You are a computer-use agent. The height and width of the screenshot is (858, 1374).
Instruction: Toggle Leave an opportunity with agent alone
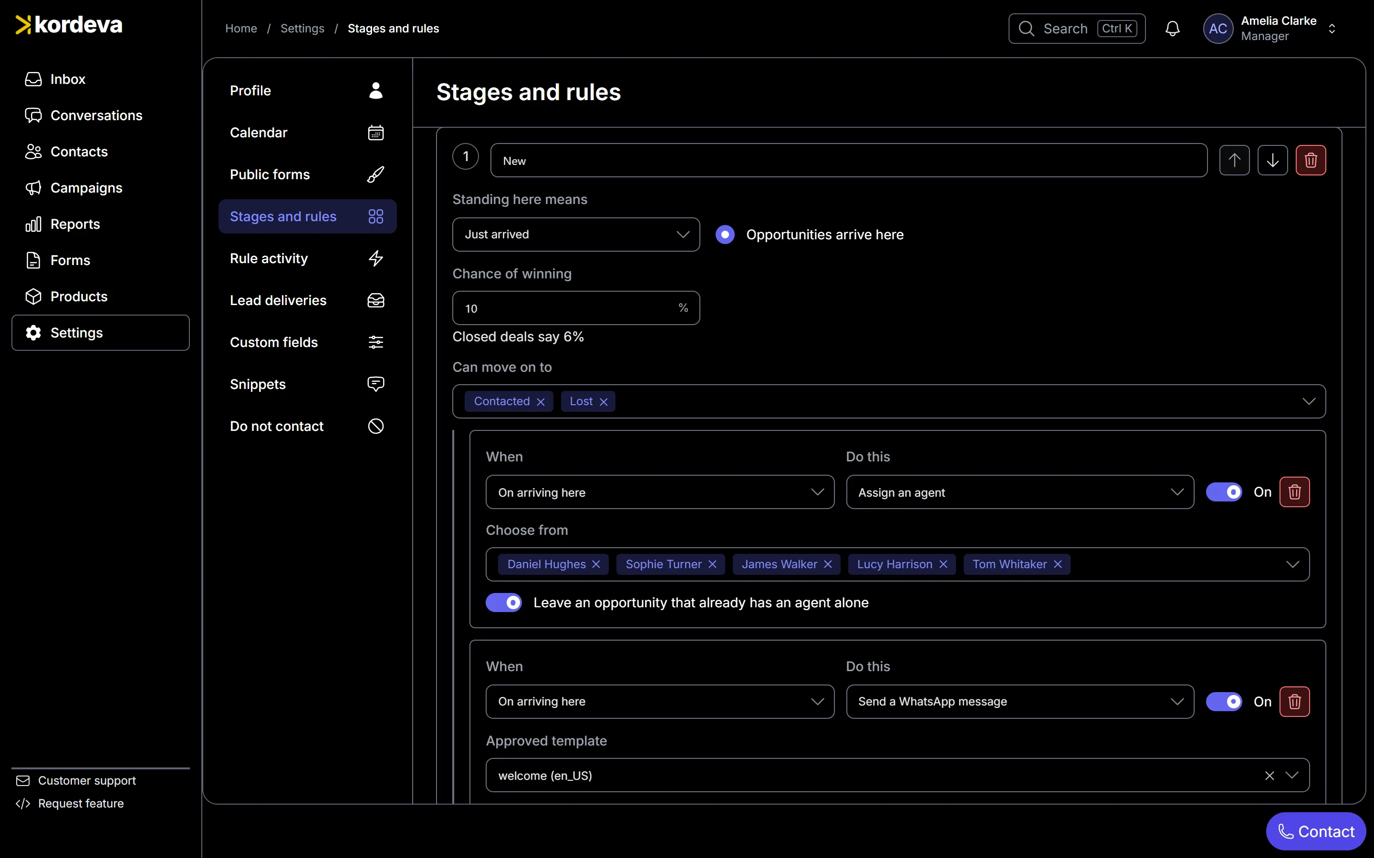504,603
